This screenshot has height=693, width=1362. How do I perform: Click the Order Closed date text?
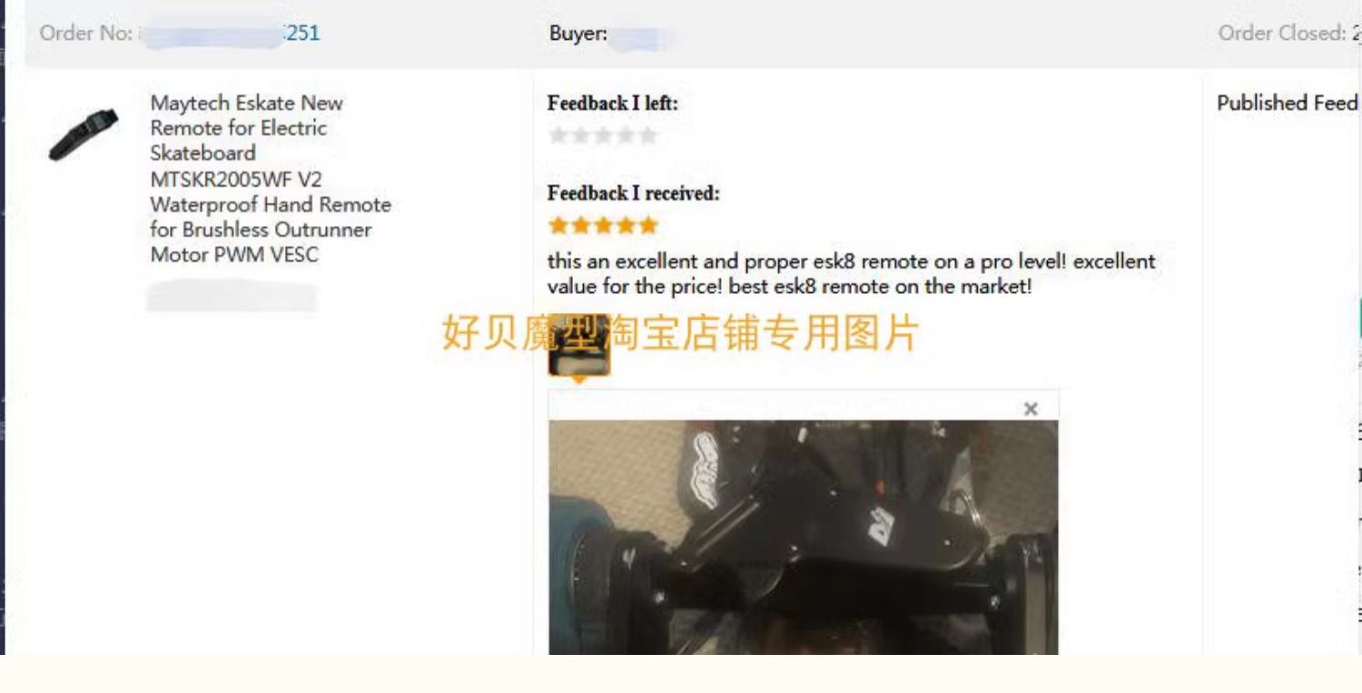1289,34
